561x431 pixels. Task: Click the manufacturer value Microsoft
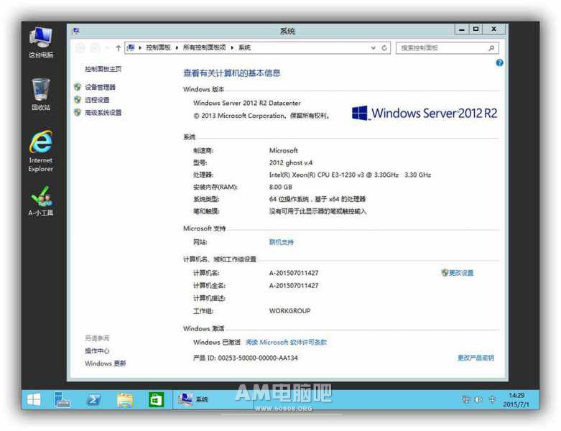point(283,151)
